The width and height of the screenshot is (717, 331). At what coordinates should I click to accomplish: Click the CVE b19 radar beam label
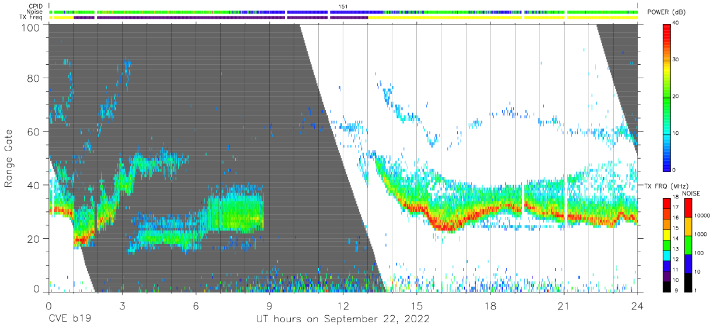pyautogui.click(x=69, y=319)
